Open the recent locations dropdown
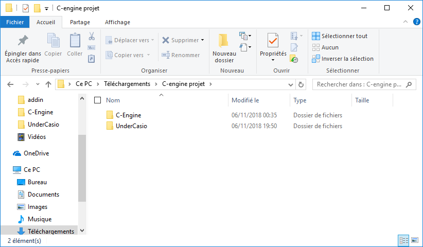Image resolution: width=423 pixels, height=247 pixels. tap(38, 84)
